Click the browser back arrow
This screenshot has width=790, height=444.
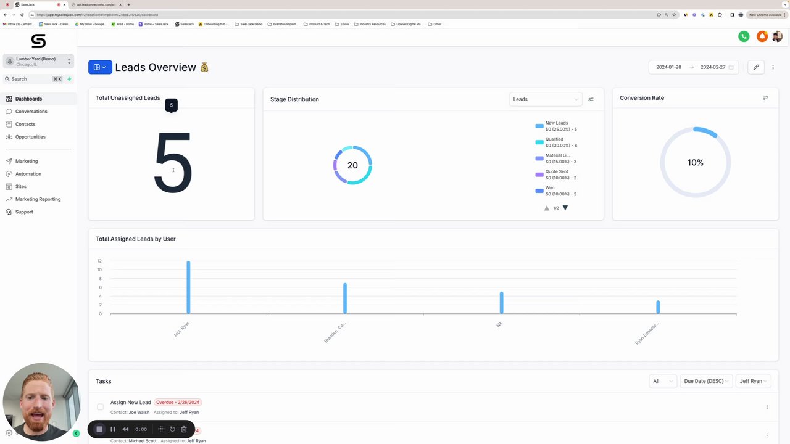[x=5, y=15]
